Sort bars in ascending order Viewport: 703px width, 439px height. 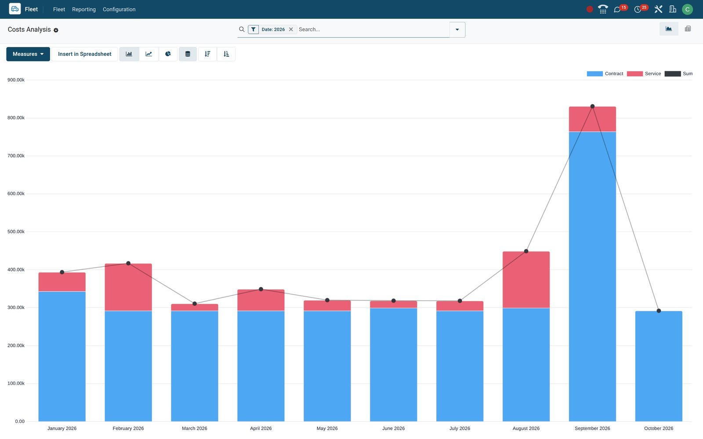pyautogui.click(x=226, y=54)
